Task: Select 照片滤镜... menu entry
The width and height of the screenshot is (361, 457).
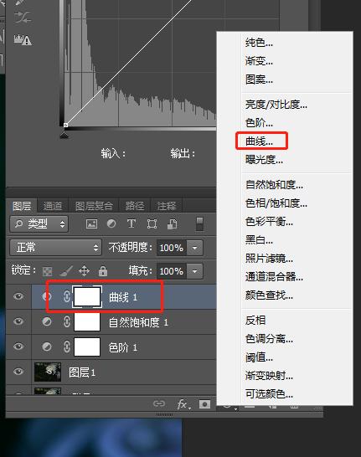Action: coord(269,259)
